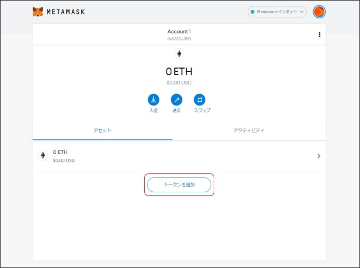Open the account avatar menu

(319, 12)
